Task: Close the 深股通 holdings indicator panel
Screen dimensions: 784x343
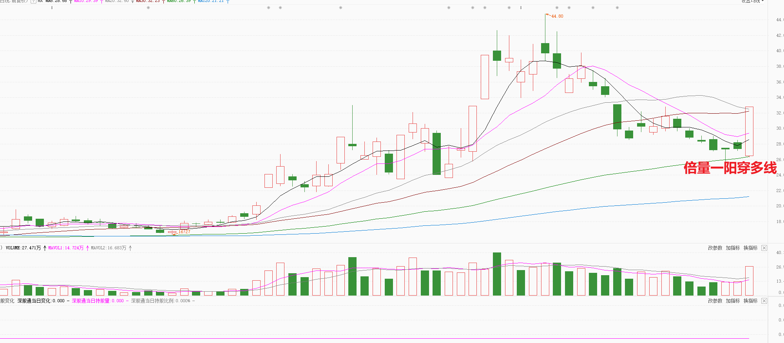Action: (764, 301)
